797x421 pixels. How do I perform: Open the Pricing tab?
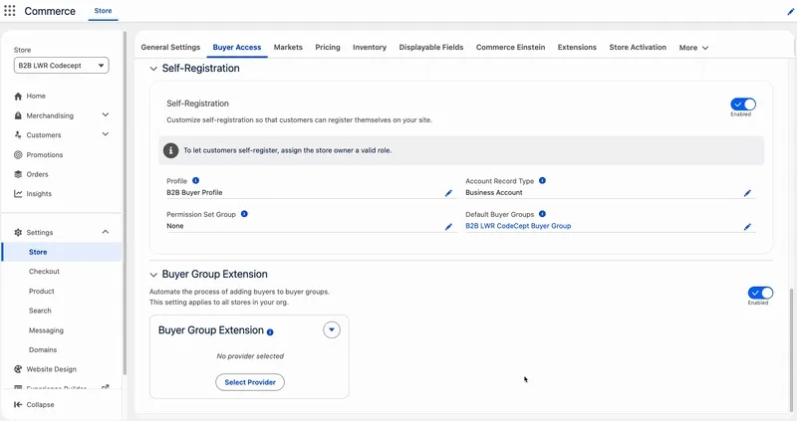point(328,47)
